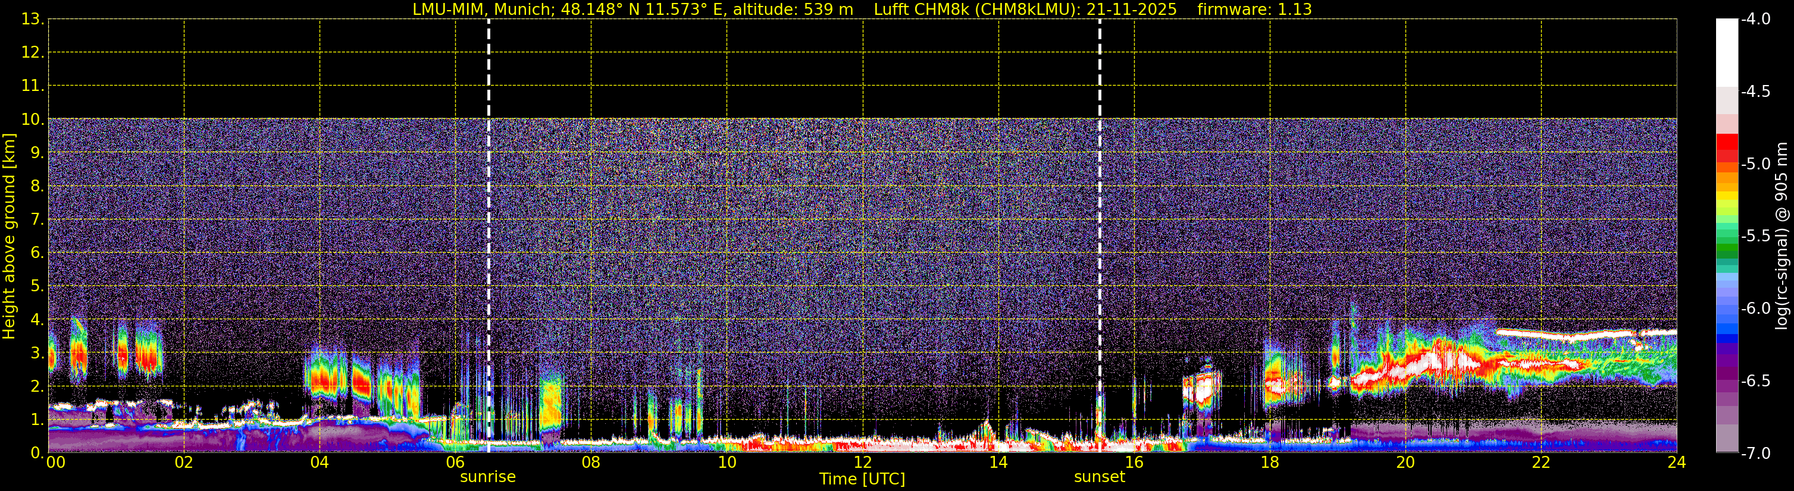Click the "-5.0" colorbar tick label
The image size is (1794, 491).
coord(1756,163)
